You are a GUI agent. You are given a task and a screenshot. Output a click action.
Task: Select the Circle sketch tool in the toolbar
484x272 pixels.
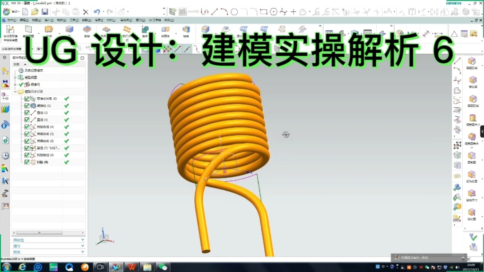click(x=234, y=11)
